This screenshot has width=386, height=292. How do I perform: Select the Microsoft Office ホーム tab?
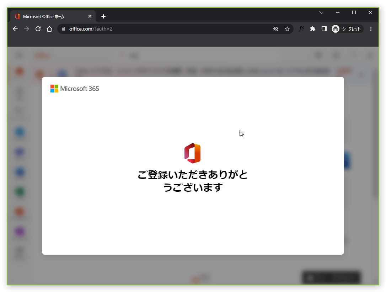(x=50, y=16)
